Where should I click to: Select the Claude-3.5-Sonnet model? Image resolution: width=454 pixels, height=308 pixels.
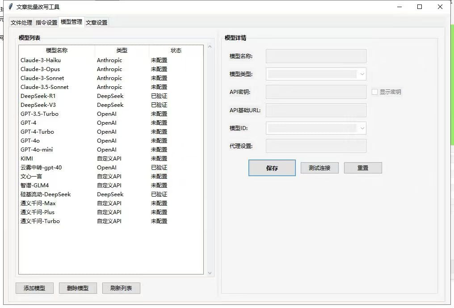point(111,87)
